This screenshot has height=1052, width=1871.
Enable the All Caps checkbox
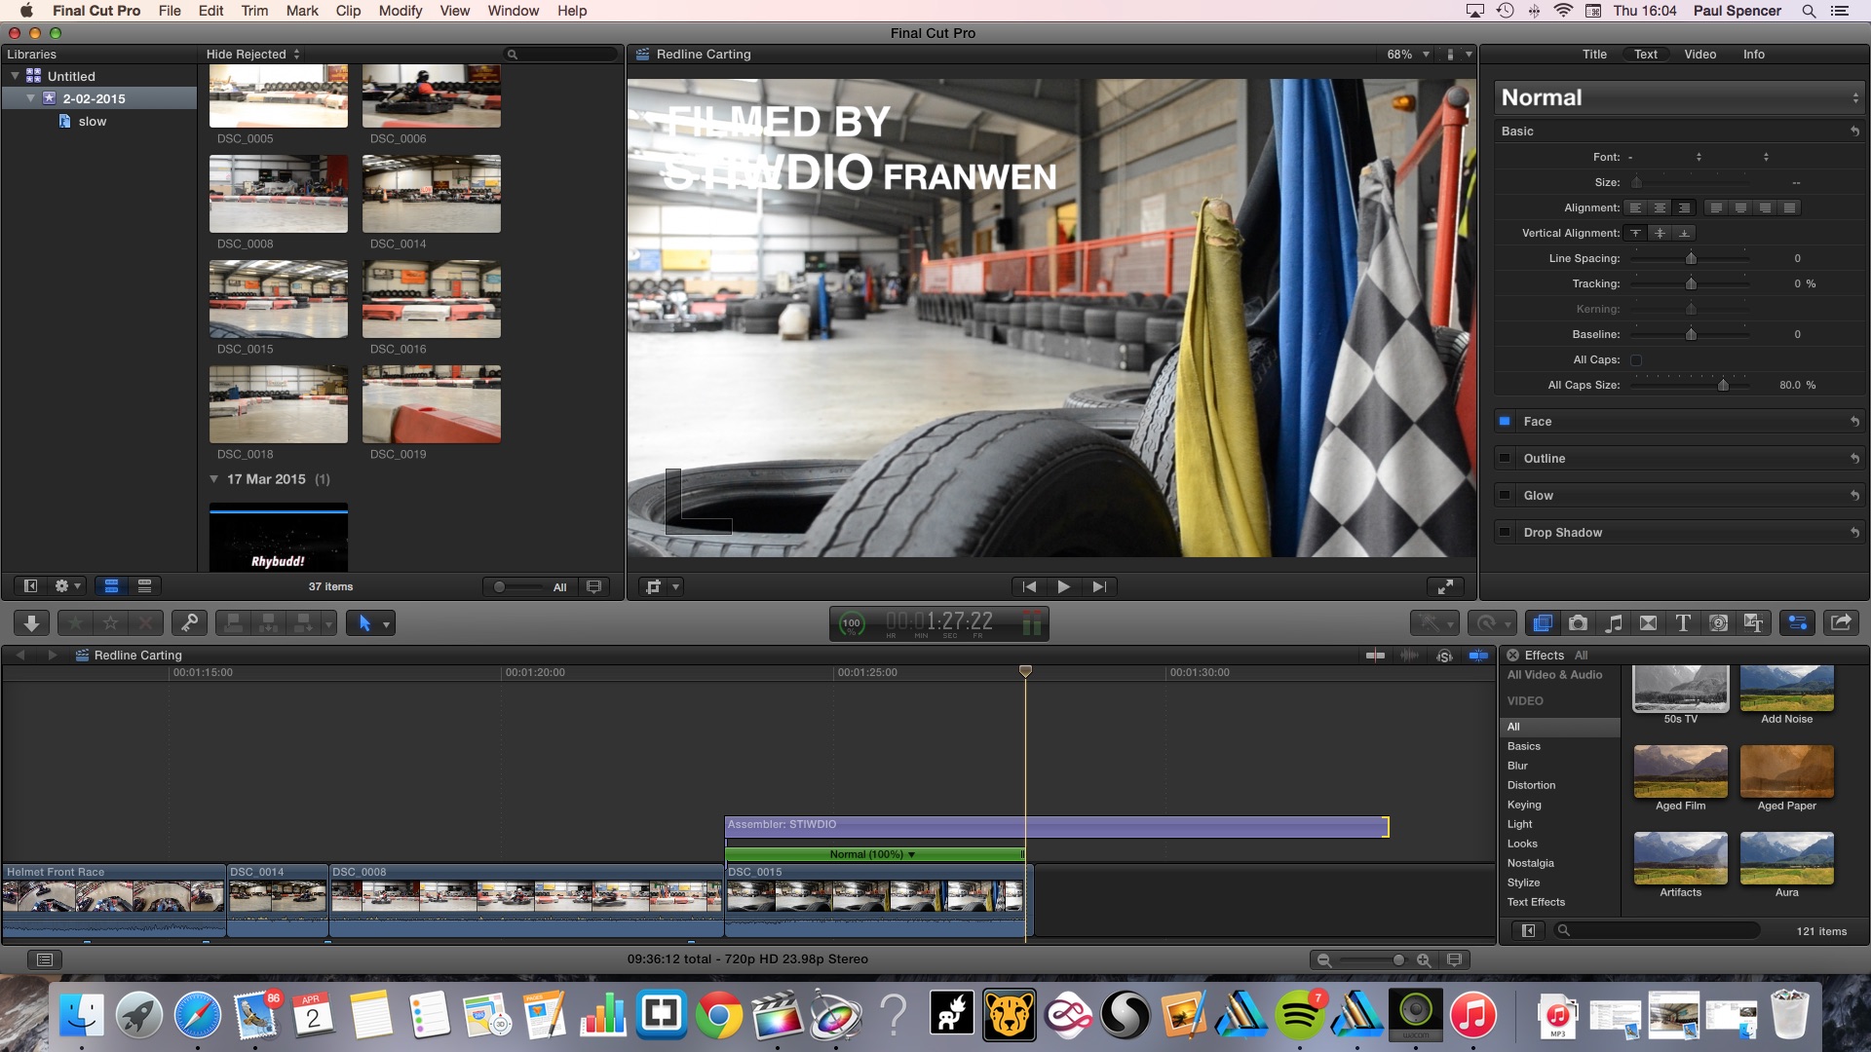click(1636, 360)
